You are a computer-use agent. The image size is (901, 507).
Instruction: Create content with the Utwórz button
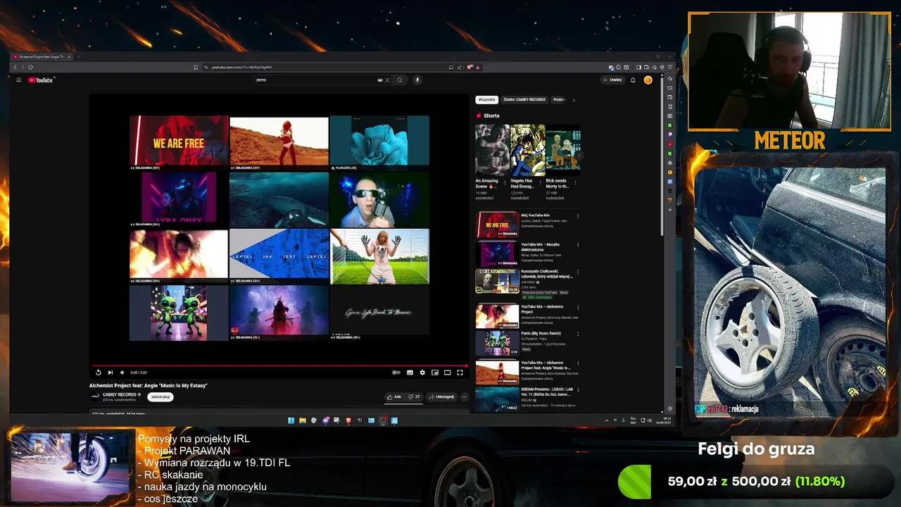(612, 80)
